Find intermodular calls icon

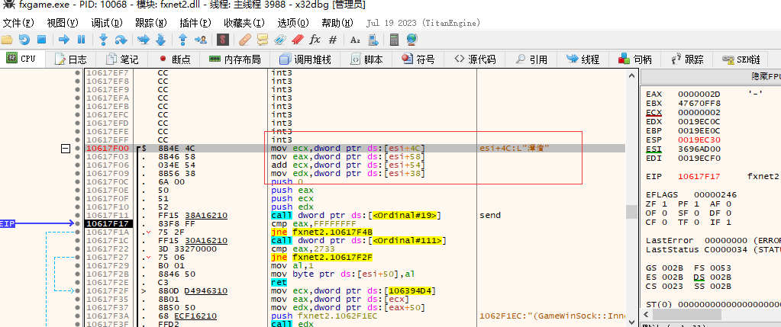[373, 40]
